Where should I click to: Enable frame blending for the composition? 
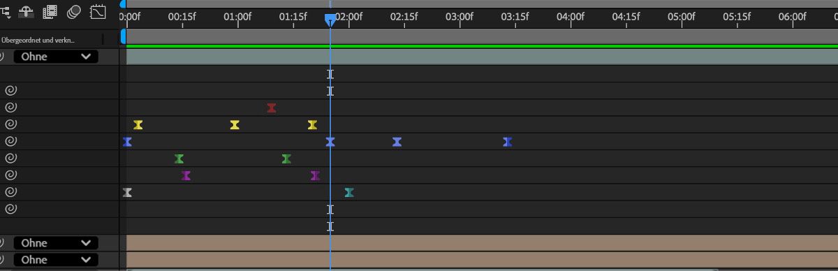click(x=50, y=11)
